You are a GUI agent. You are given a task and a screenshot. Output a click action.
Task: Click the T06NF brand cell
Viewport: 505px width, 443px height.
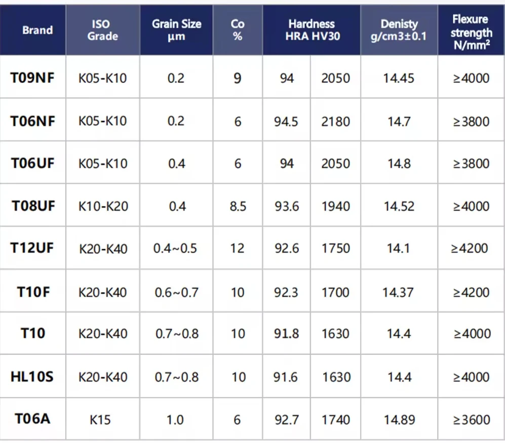click(32, 121)
